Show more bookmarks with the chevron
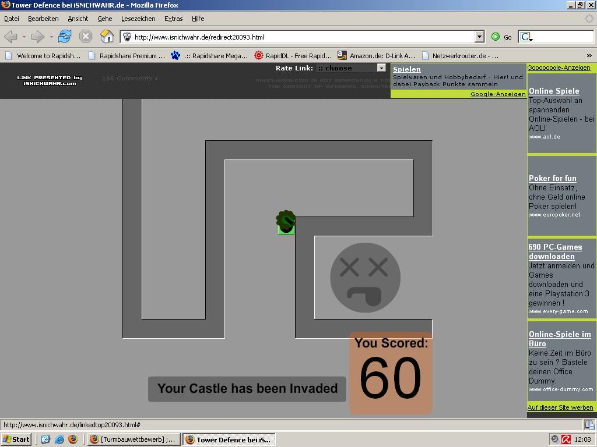597x447 pixels. (589, 55)
